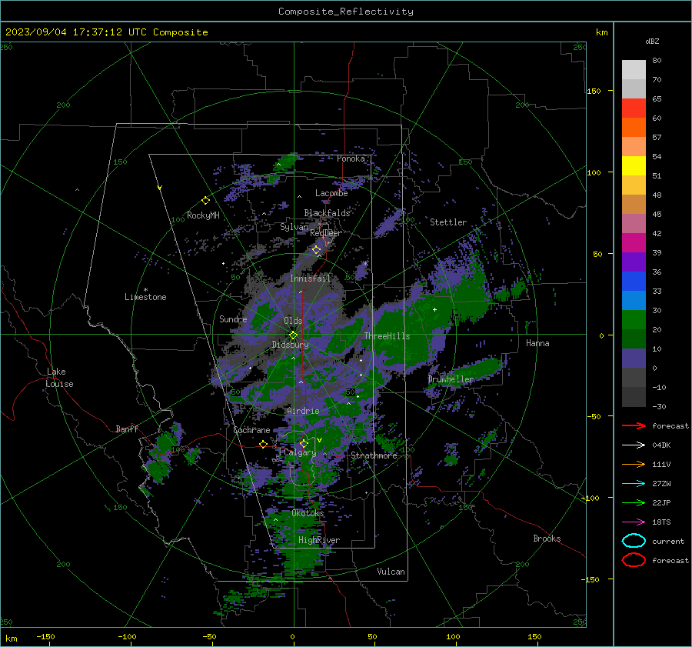Click the white 04DK arrow icon
The image size is (692, 647).
tap(634, 445)
